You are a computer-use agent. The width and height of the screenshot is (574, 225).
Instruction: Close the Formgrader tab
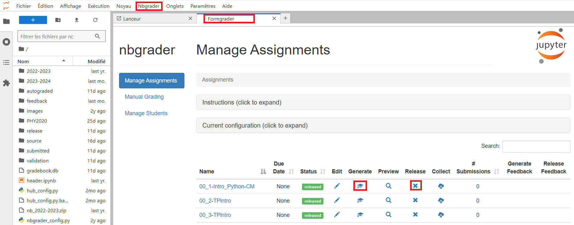[274, 18]
